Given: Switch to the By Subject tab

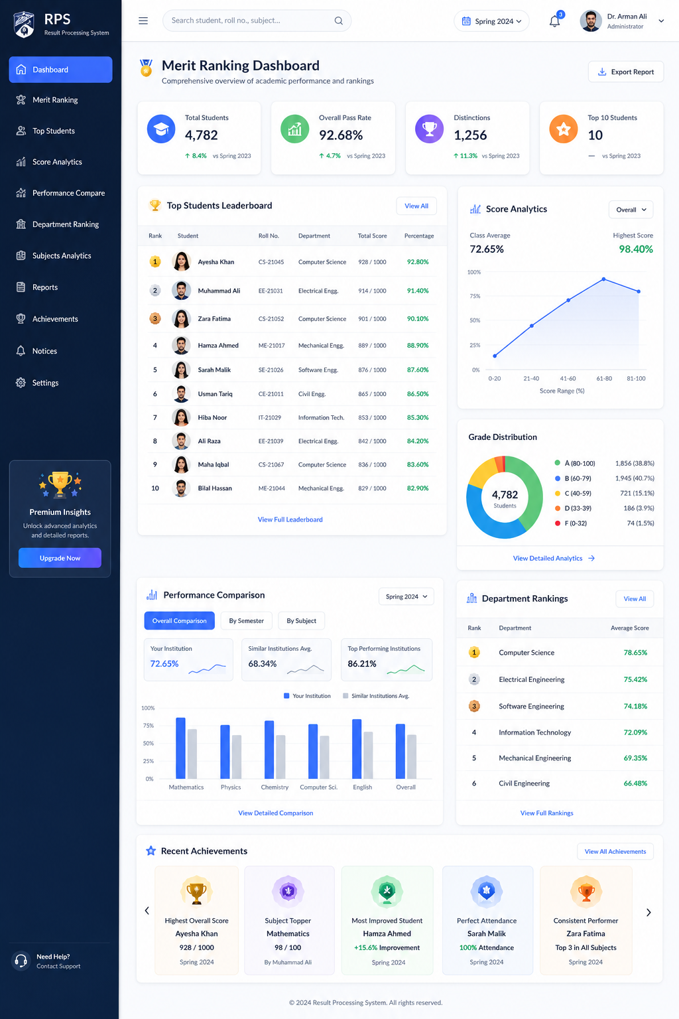Looking at the screenshot, I should pyautogui.click(x=302, y=621).
